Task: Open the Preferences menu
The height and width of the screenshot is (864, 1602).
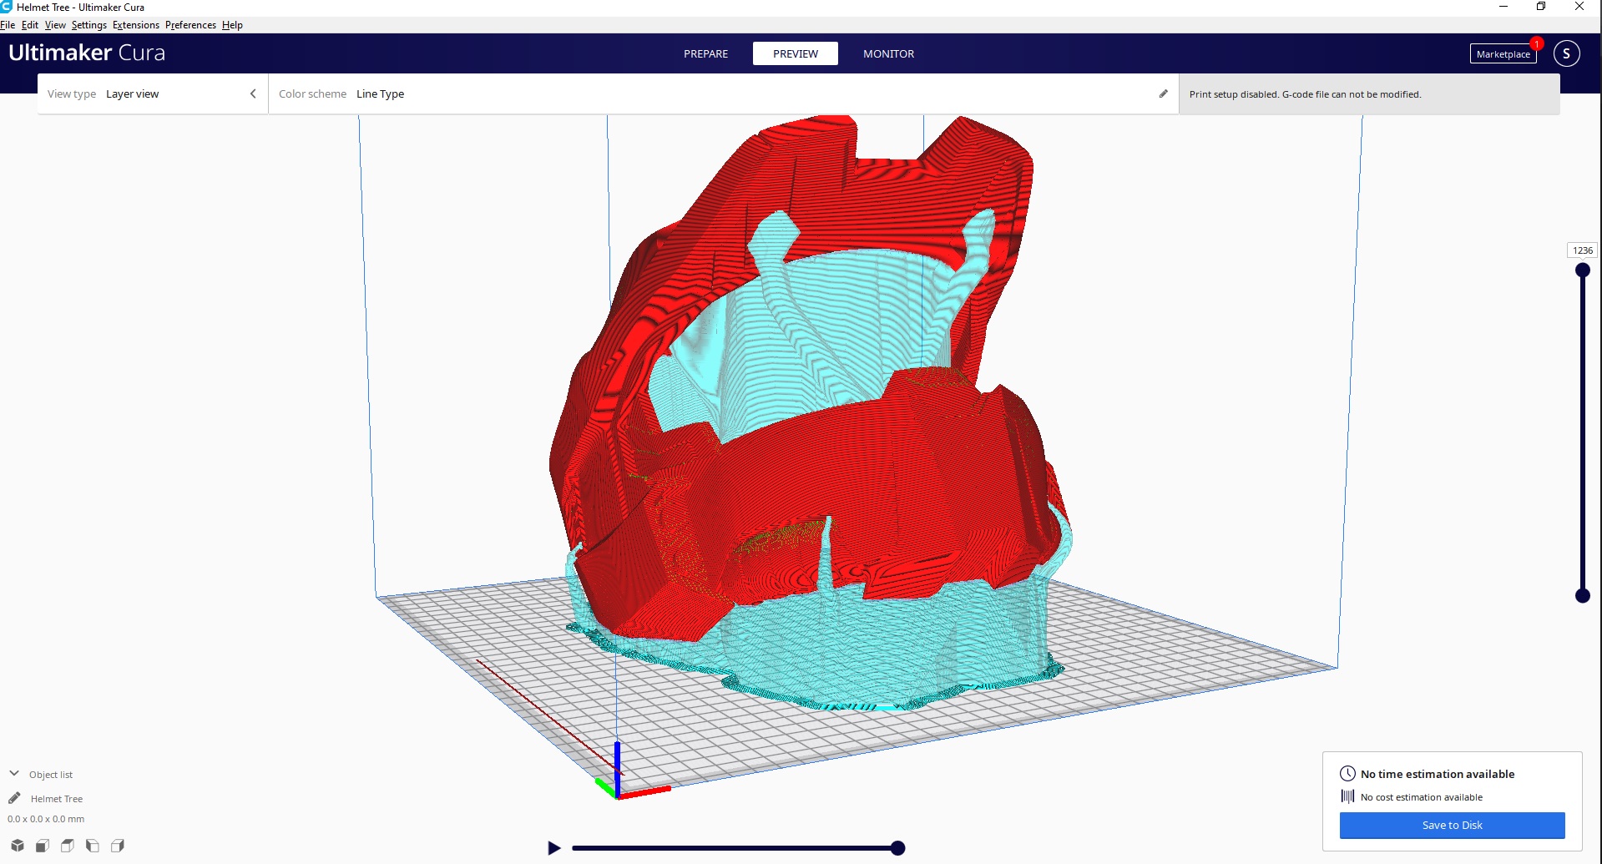Action: [190, 25]
